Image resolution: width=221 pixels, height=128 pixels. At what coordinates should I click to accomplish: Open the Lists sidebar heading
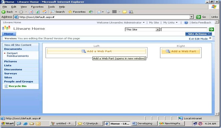point(8,65)
